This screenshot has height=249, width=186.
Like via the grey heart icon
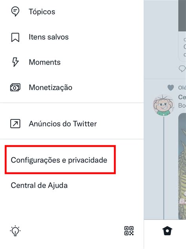(x=170, y=87)
